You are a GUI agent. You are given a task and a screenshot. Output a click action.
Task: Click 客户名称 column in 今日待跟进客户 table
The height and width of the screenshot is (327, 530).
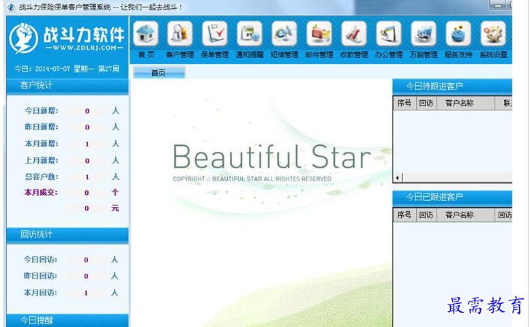(466, 104)
